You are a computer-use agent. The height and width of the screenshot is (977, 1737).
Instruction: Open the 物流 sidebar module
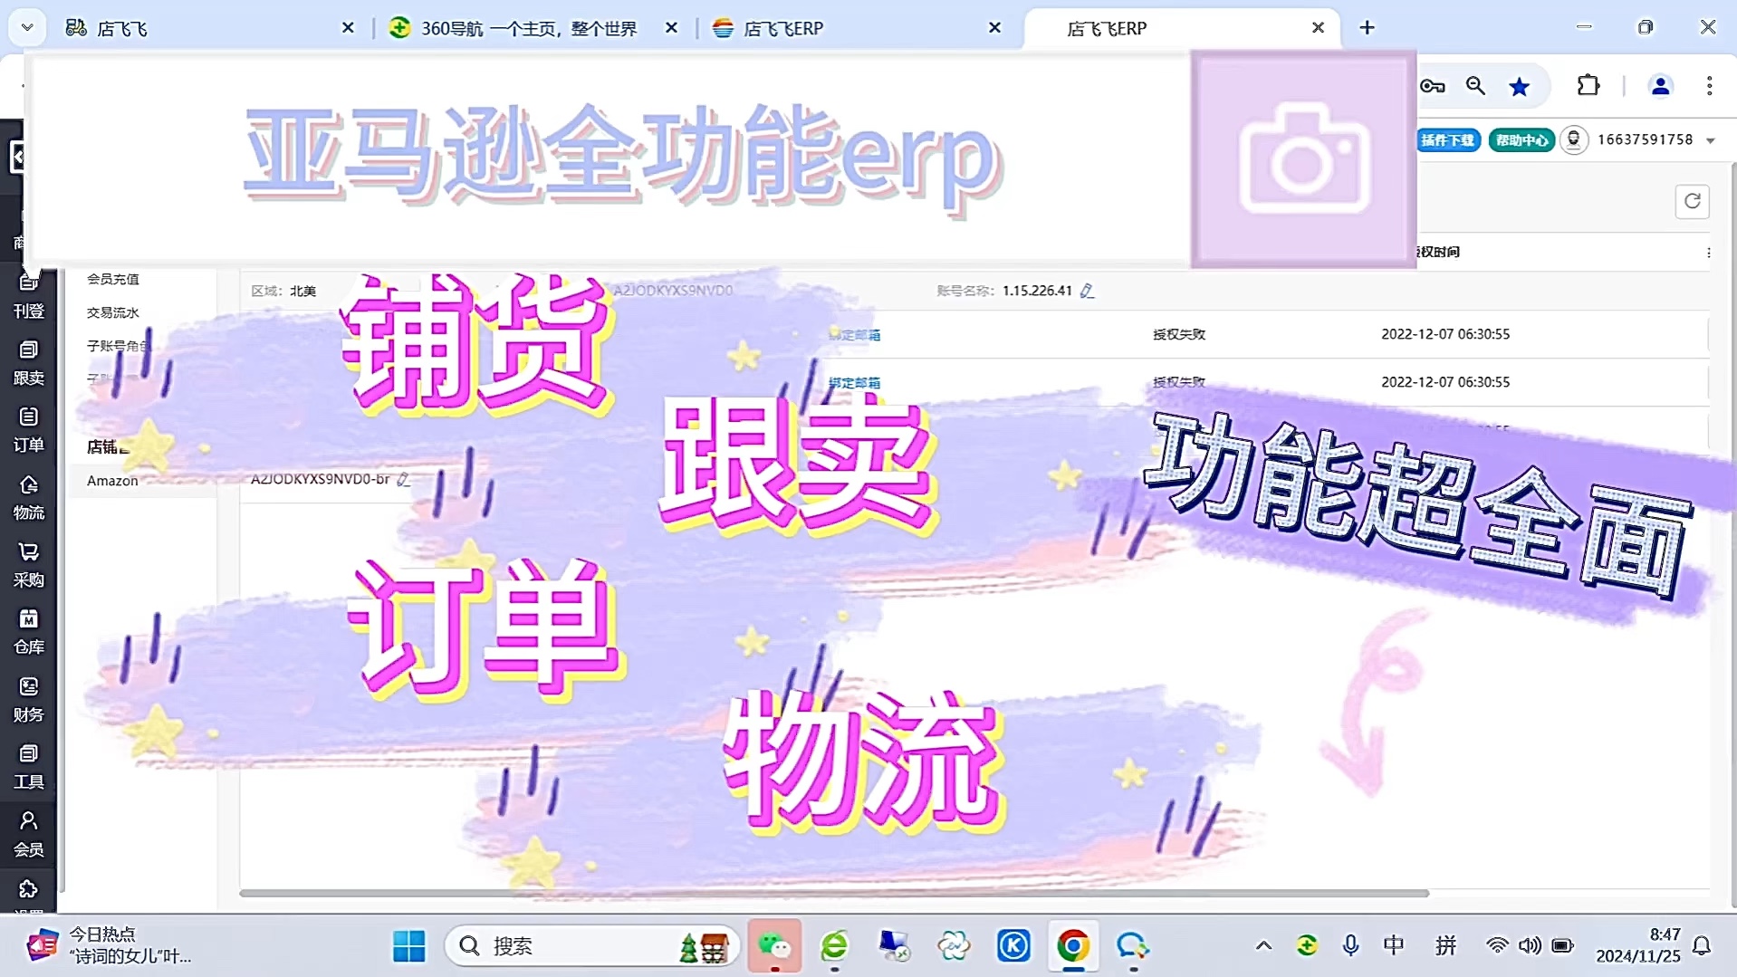tap(28, 498)
